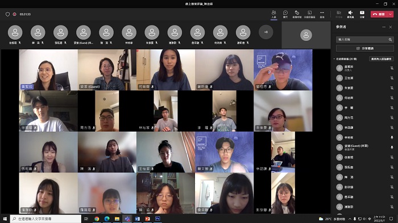This screenshot has width=398, height=223.
Task: Open More actions in the meeting toolbar
Action: [x=322, y=14]
